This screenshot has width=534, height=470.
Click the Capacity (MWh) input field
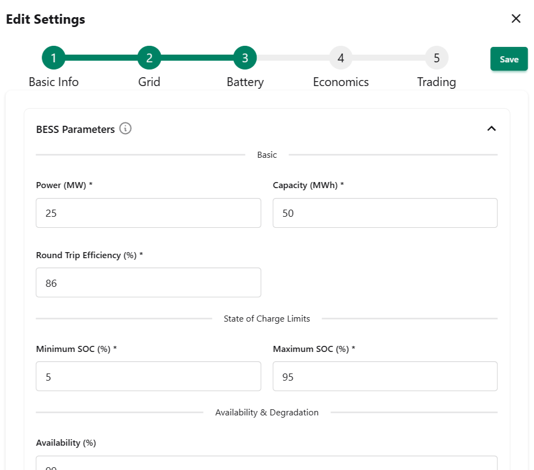(385, 213)
